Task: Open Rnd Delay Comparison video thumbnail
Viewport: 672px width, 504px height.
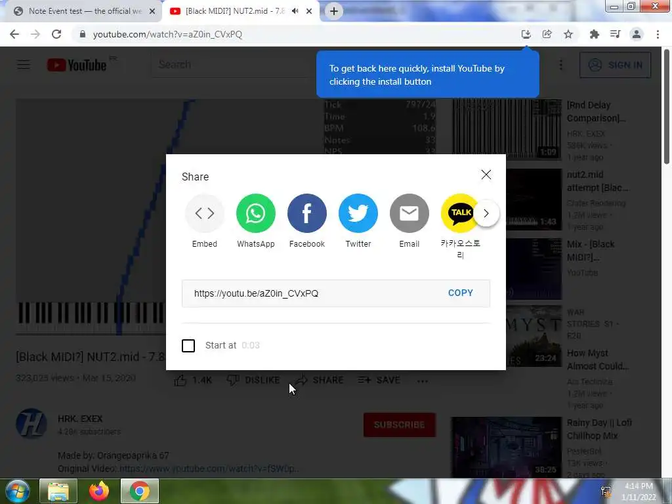Action: point(507,129)
